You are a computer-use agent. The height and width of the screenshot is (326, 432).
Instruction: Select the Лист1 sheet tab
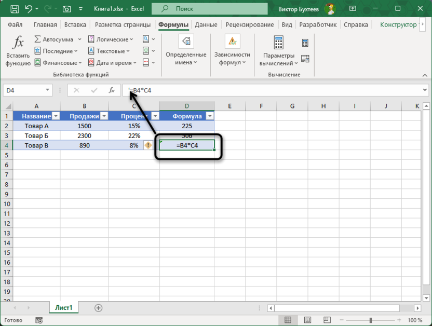(x=64, y=308)
